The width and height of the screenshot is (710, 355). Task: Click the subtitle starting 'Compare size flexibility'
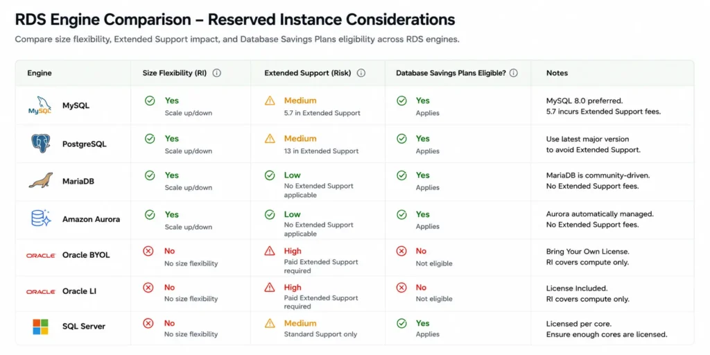(237, 40)
